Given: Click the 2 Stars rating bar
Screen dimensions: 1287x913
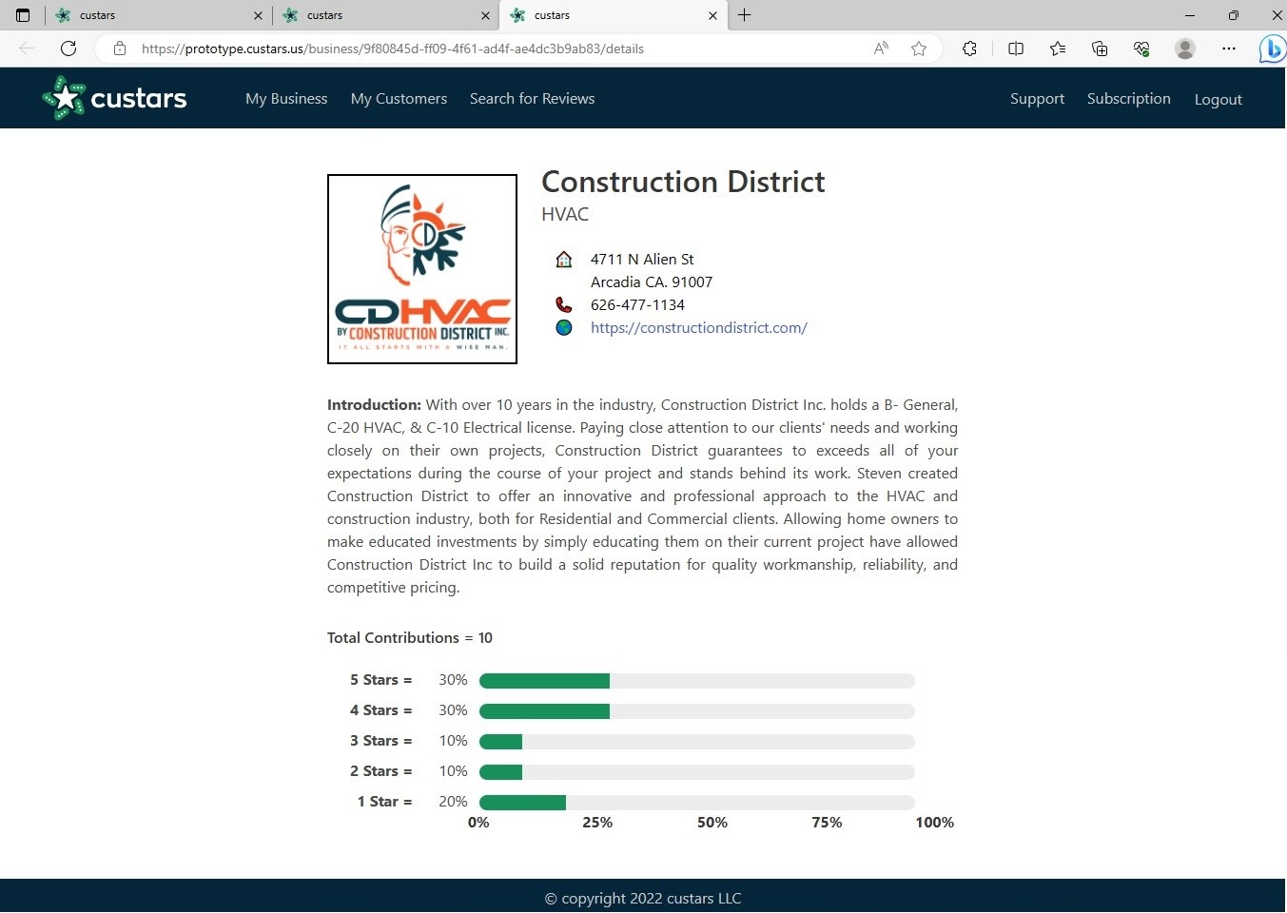Looking at the screenshot, I should (x=696, y=772).
